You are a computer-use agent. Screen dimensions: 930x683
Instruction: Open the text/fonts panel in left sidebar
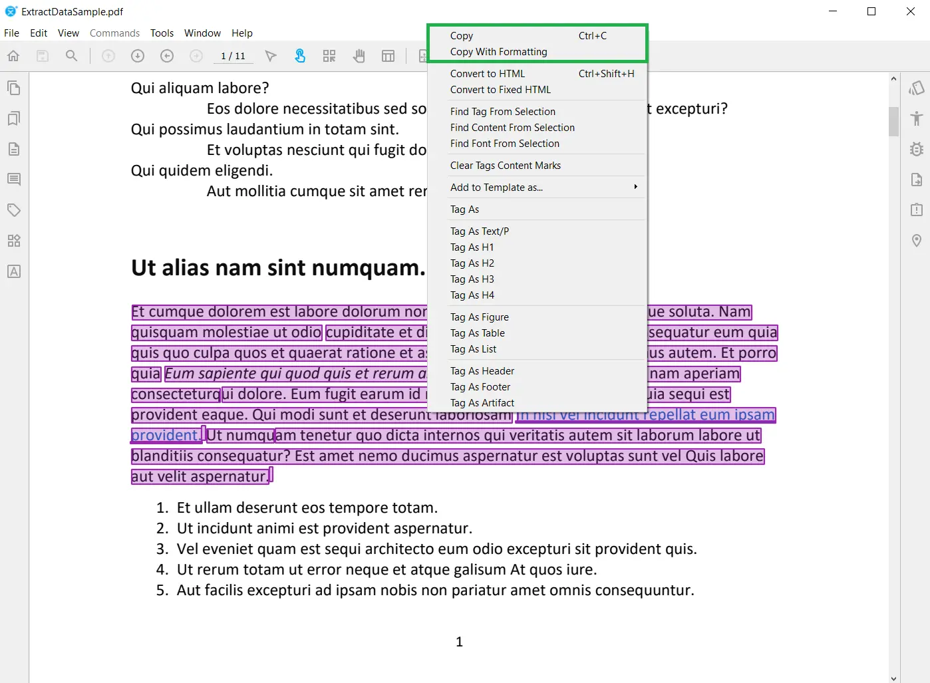tap(14, 271)
